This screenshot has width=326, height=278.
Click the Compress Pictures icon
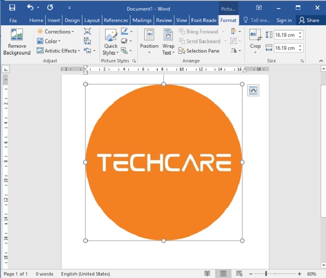87,31
